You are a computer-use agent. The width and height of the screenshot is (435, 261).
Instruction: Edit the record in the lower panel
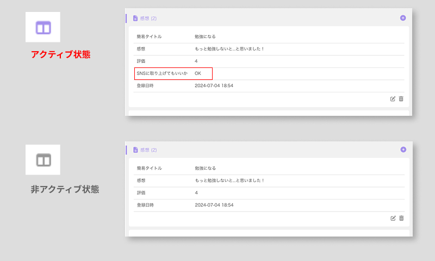point(393,218)
